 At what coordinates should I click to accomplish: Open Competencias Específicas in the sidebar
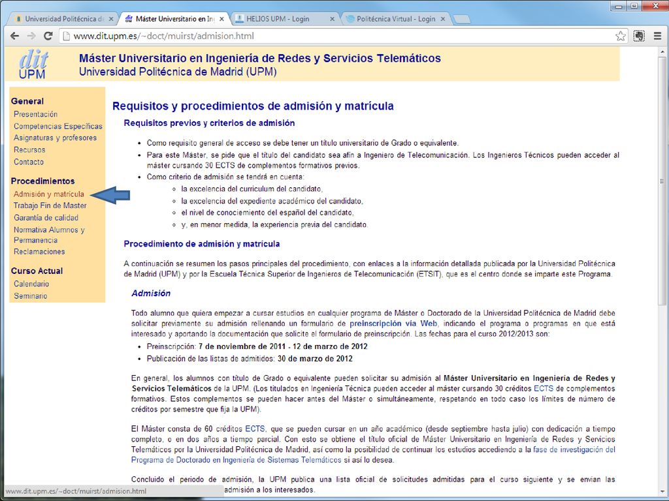58,126
